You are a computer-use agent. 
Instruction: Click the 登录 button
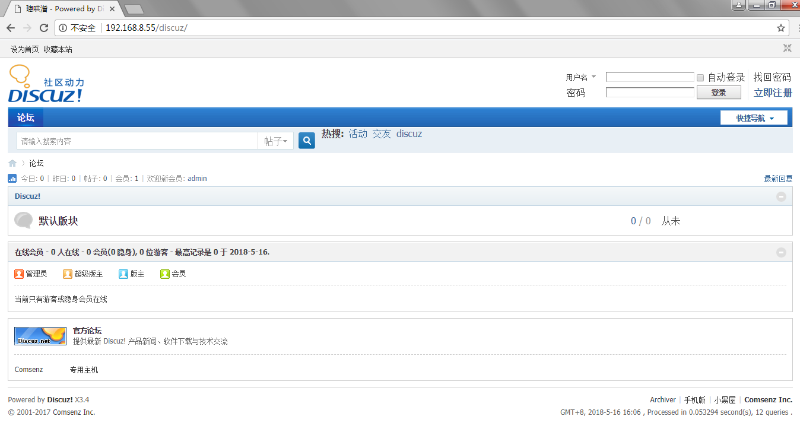click(719, 93)
